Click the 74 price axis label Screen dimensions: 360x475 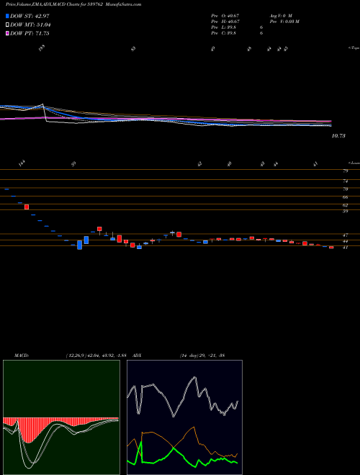click(x=345, y=181)
